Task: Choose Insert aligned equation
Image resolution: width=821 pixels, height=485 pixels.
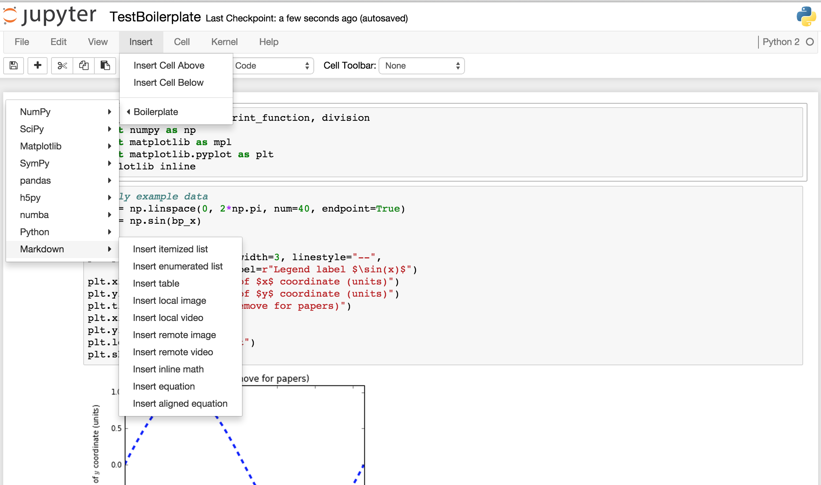Action: (x=180, y=404)
